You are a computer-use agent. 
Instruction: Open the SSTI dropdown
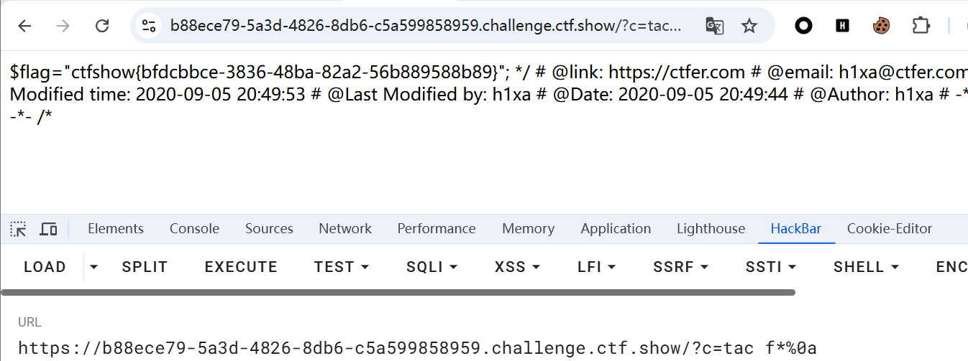[x=772, y=267]
